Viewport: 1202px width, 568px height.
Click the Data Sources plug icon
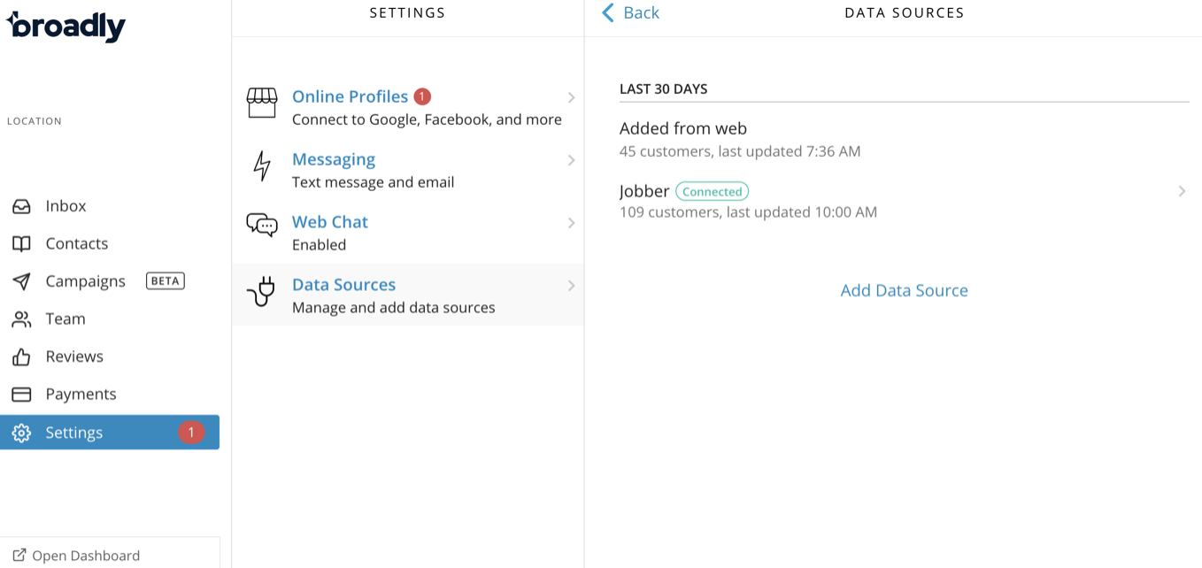262,290
